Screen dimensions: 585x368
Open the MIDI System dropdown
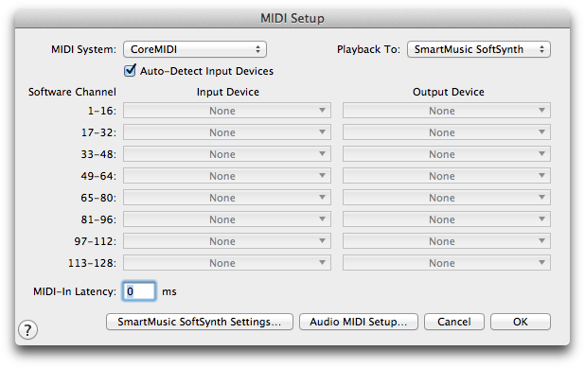(195, 49)
